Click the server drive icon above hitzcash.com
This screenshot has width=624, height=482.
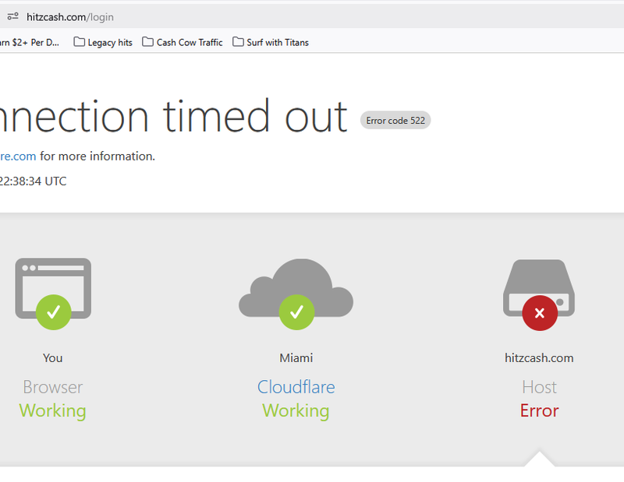[539, 280]
